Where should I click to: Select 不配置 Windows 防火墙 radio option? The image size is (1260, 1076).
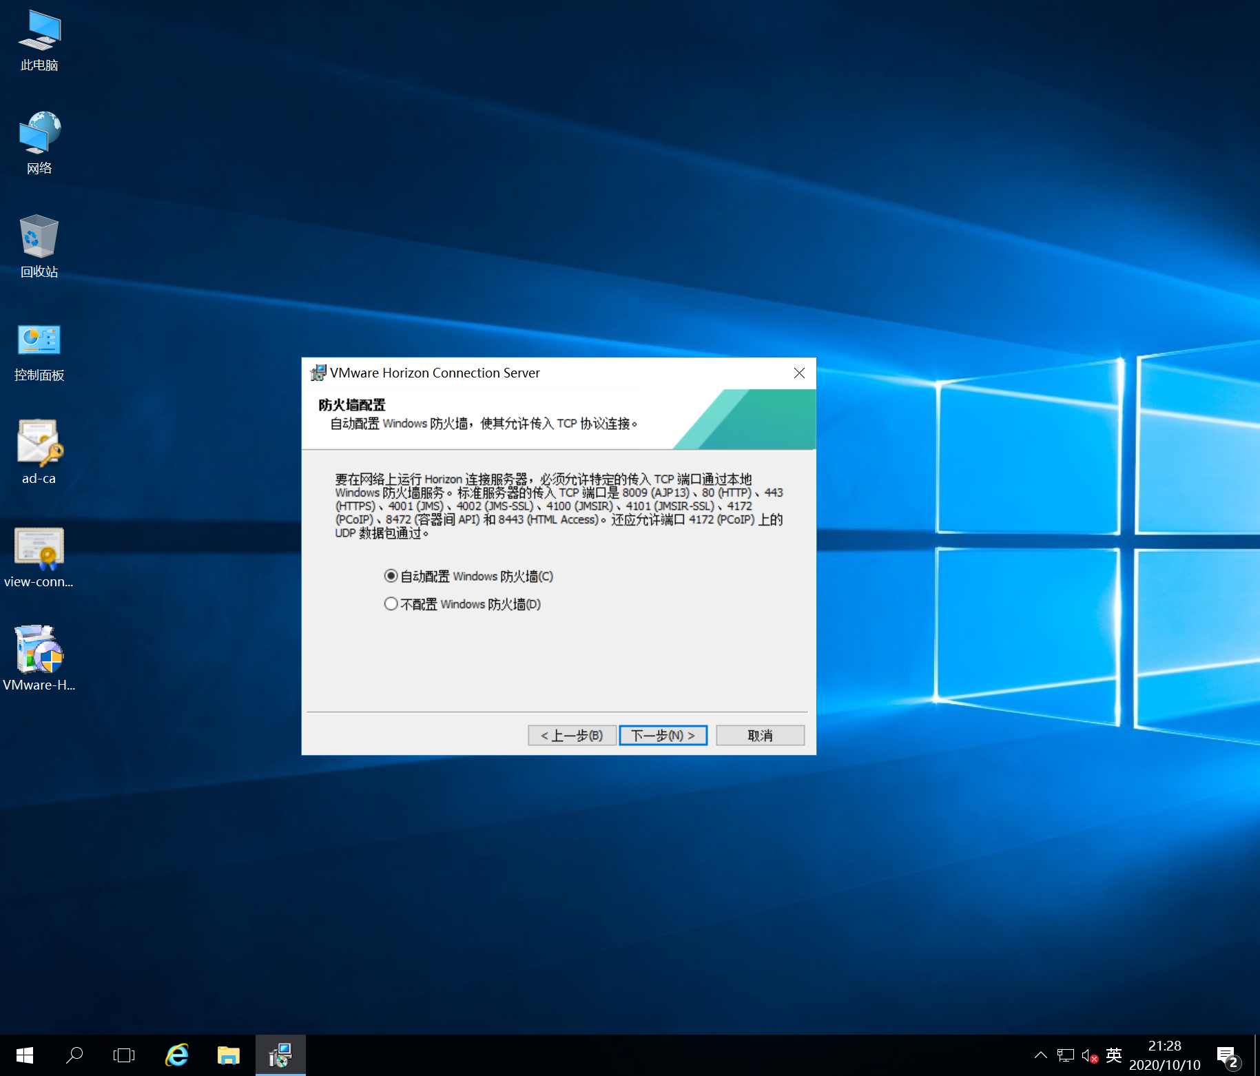pos(462,604)
